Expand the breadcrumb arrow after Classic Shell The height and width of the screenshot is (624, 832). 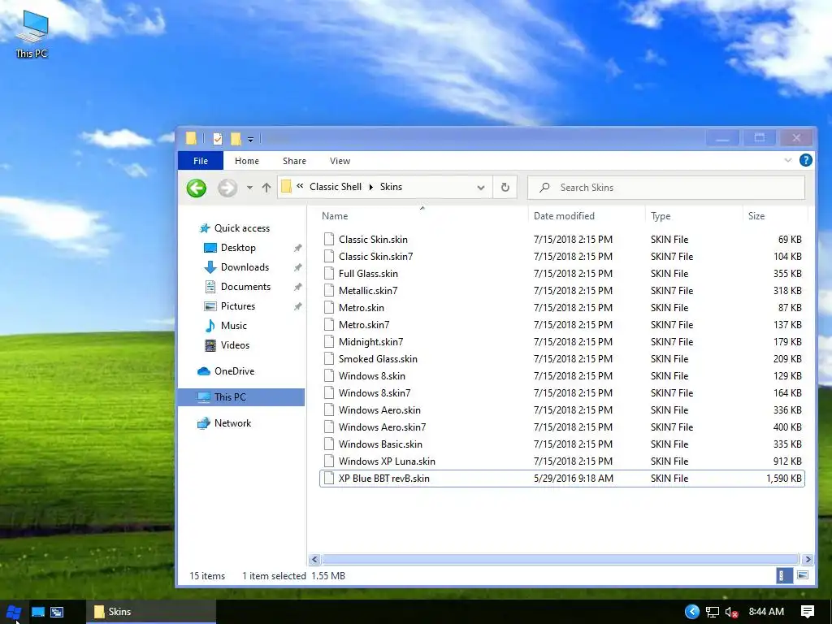pyautogui.click(x=370, y=187)
